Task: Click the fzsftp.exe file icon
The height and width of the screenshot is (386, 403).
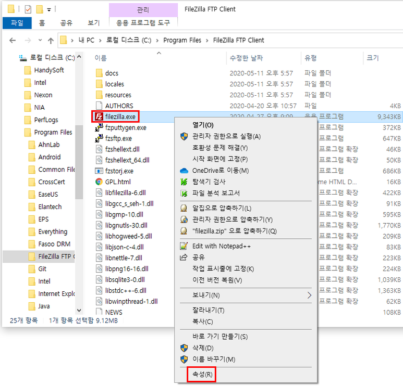Action: 99,138
